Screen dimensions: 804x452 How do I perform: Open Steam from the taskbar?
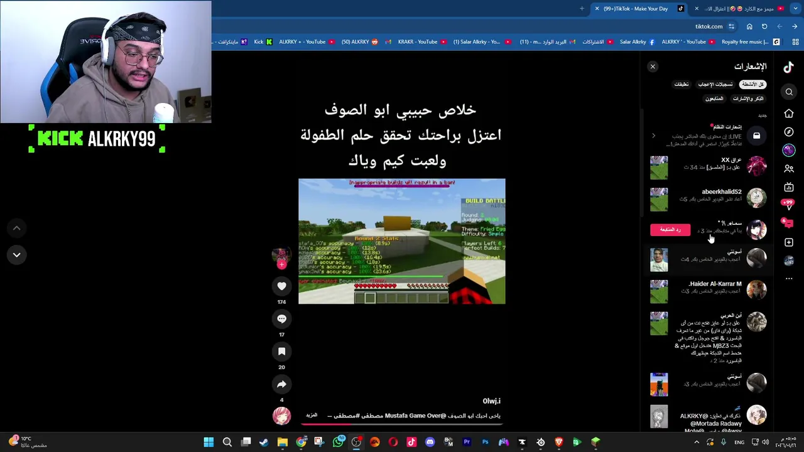[264, 443]
